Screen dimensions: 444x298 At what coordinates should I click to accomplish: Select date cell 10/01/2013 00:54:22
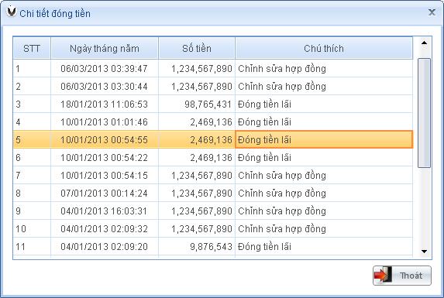(104, 157)
